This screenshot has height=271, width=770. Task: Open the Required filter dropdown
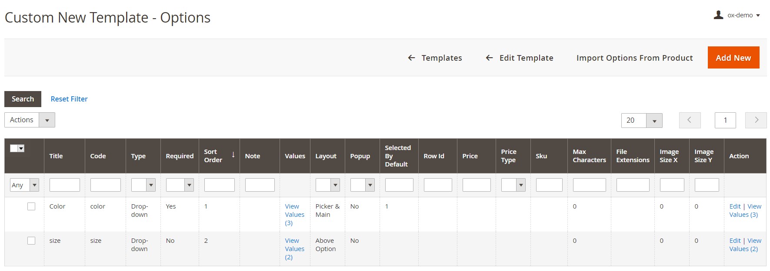[x=189, y=185]
